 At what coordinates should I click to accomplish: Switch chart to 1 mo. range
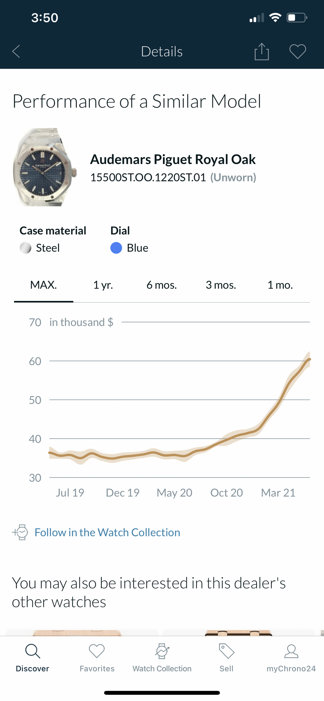(x=280, y=285)
